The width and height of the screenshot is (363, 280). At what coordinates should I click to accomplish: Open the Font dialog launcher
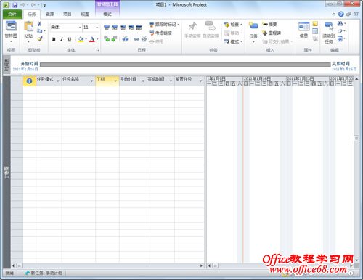(x=98, y=50)
